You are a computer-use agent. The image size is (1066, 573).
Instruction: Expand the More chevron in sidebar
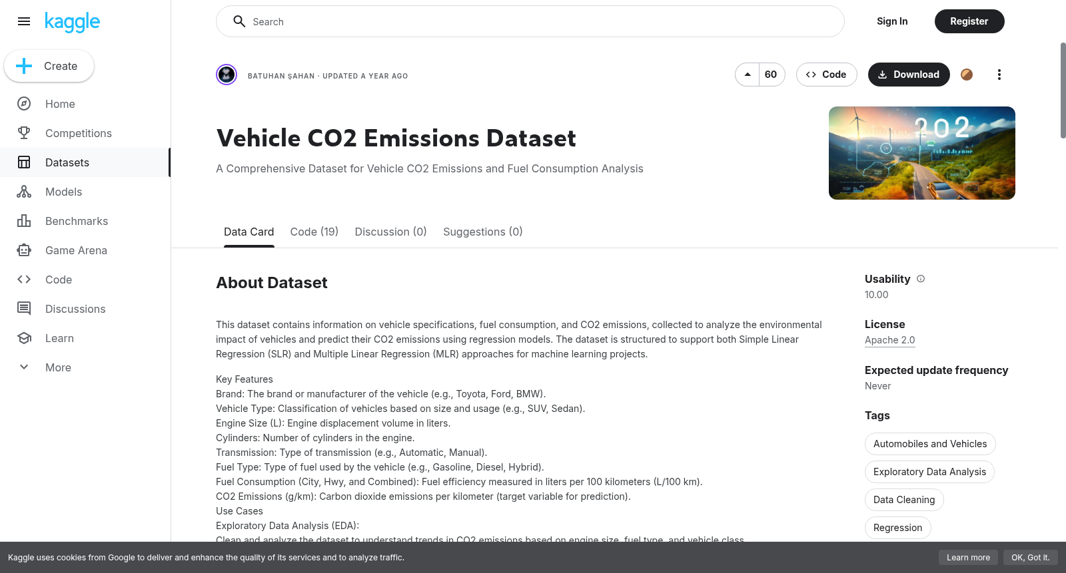(x=24, y=367)
